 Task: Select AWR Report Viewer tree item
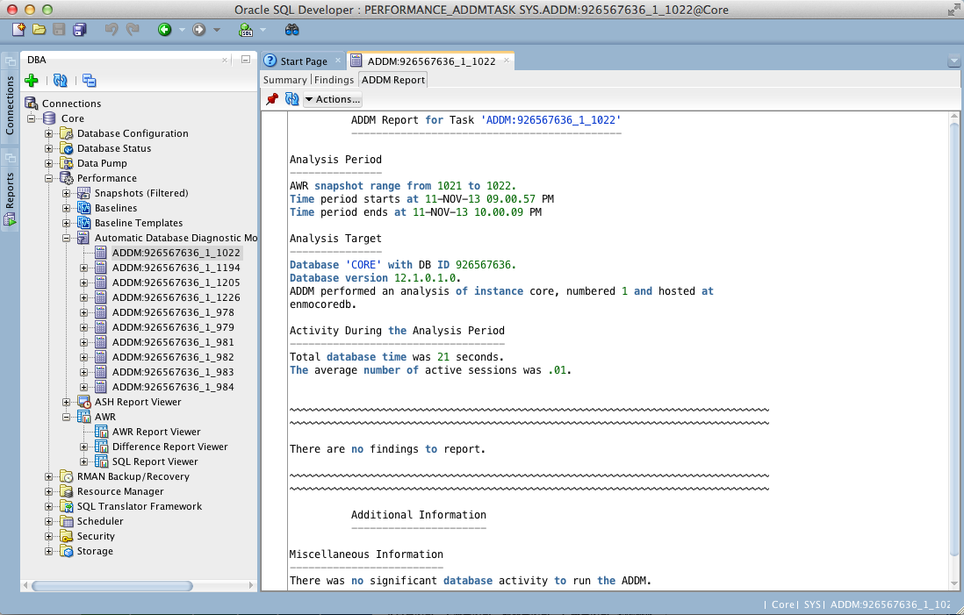point(156,432)
